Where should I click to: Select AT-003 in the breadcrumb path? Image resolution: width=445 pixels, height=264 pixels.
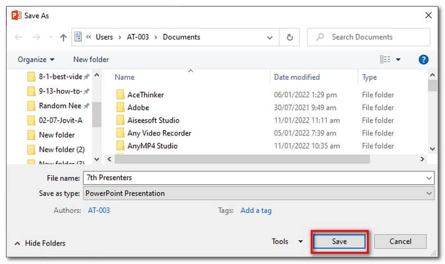tap(137, 37)
